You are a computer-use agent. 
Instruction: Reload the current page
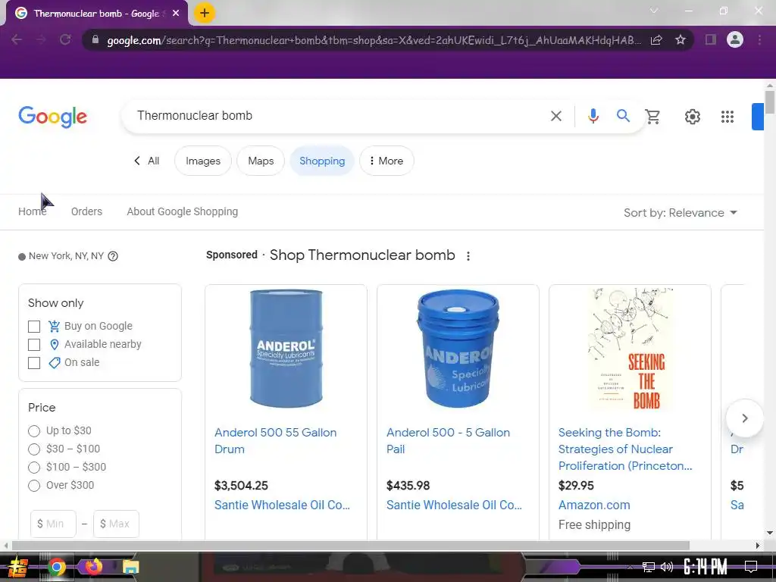click(65, 39)
